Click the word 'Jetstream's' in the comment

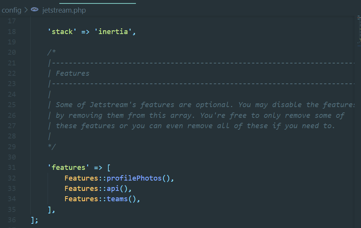click(113, 105)
